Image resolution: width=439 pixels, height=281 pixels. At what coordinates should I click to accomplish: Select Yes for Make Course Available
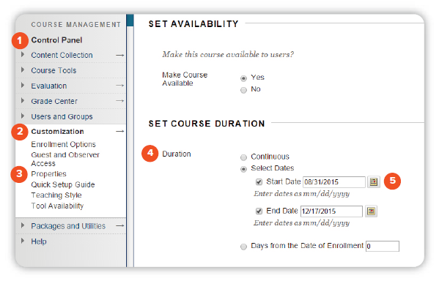pos(243,78)
